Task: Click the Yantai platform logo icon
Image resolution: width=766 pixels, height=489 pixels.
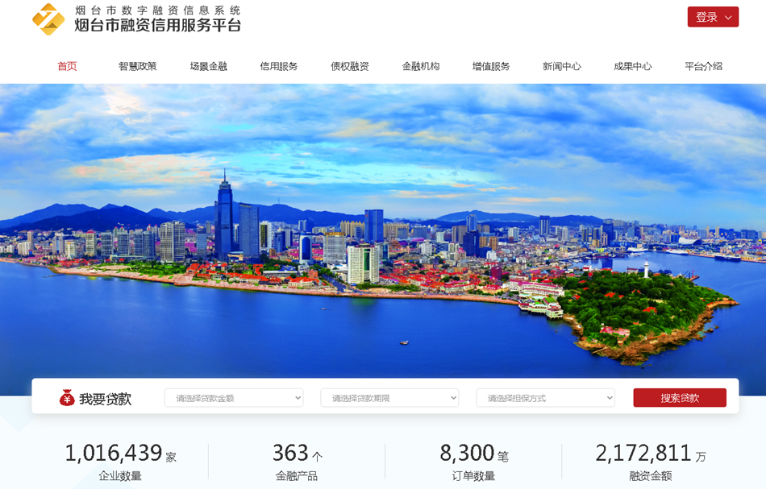Action: (48, 19)
